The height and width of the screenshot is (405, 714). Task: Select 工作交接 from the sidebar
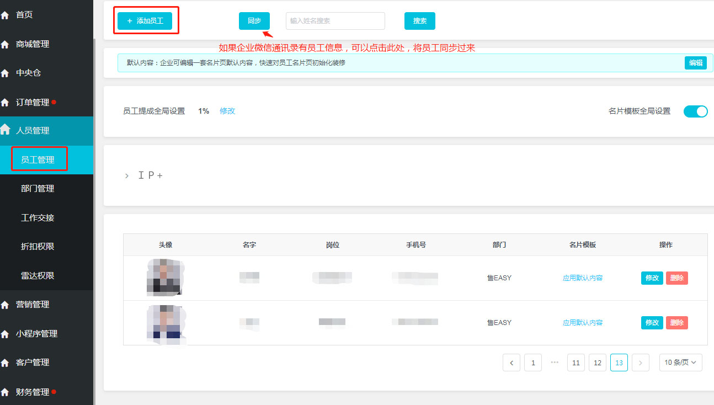tap(38, 218)
